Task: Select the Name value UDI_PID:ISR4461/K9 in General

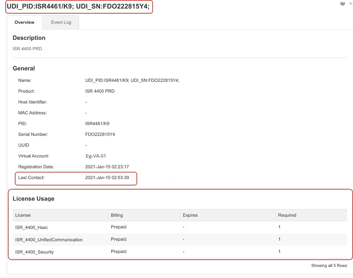Action: pos(132,80)
